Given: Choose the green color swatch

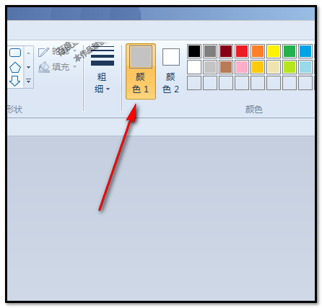Looking at the screenshot, I should tap(290, 51).
